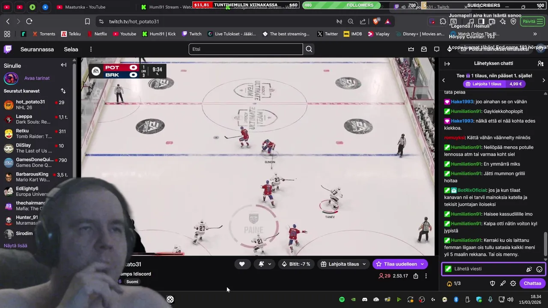Open the Twitch home logo
Image resolution: width=548 pixels, height=308 pixels.
pyautogui.click(x=8, y=49)
